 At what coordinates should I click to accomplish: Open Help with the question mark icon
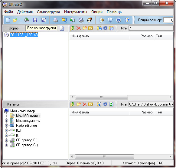tap(119, 20)
